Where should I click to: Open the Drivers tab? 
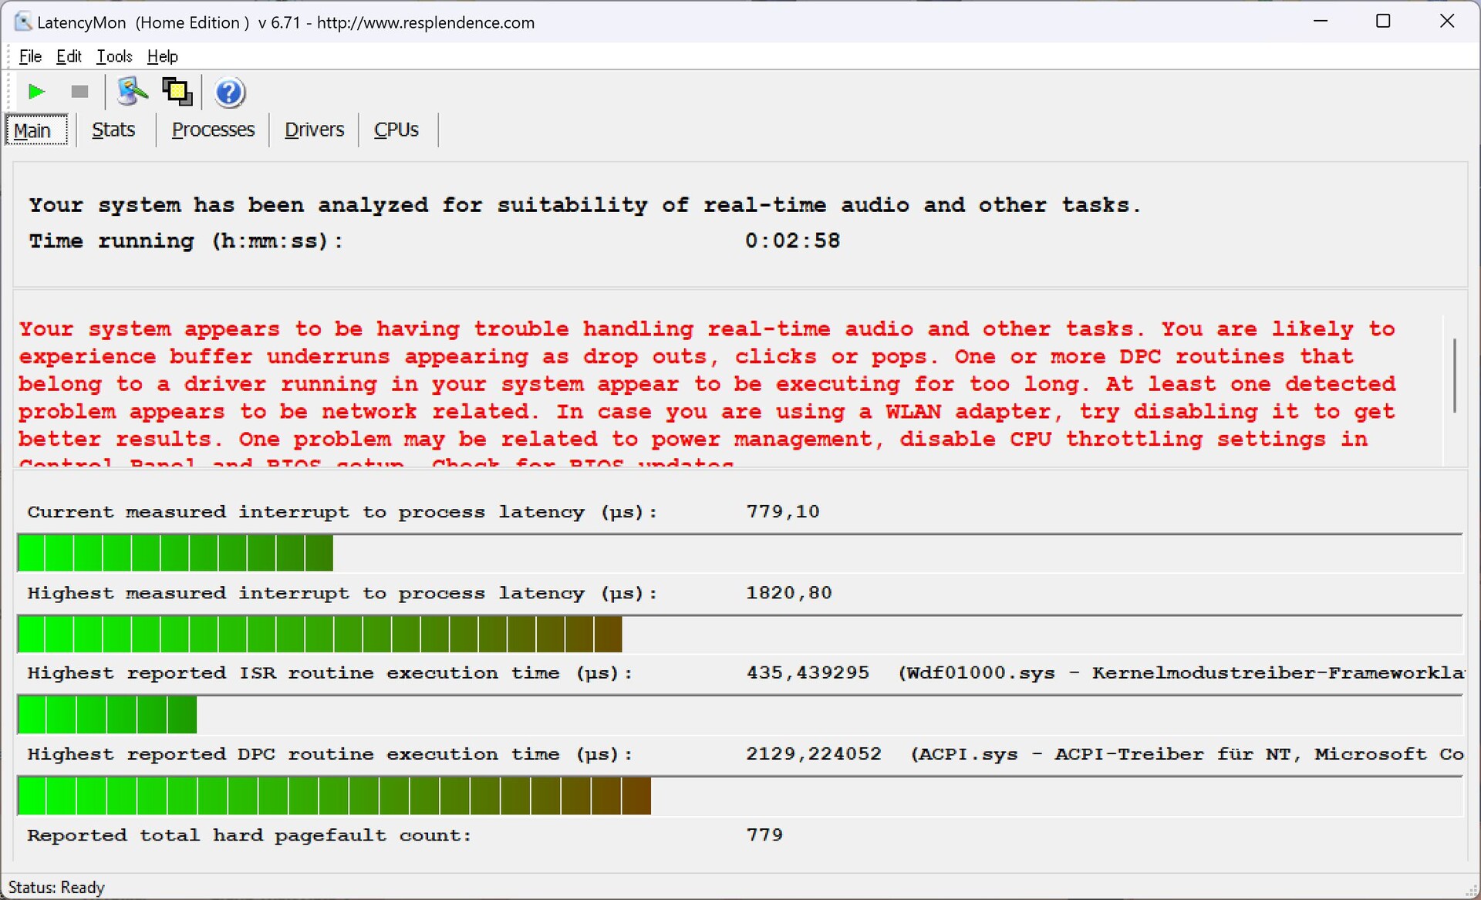pos(314,130)
